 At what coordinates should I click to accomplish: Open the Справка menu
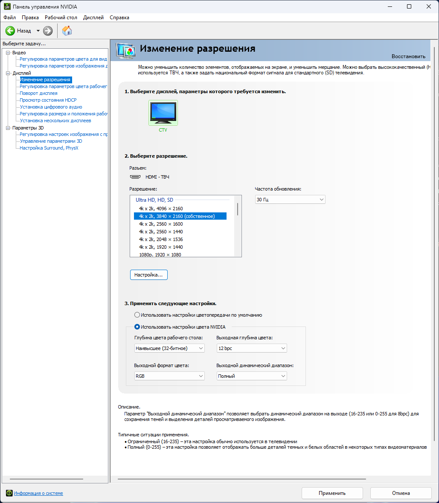(x=119, y=18)
